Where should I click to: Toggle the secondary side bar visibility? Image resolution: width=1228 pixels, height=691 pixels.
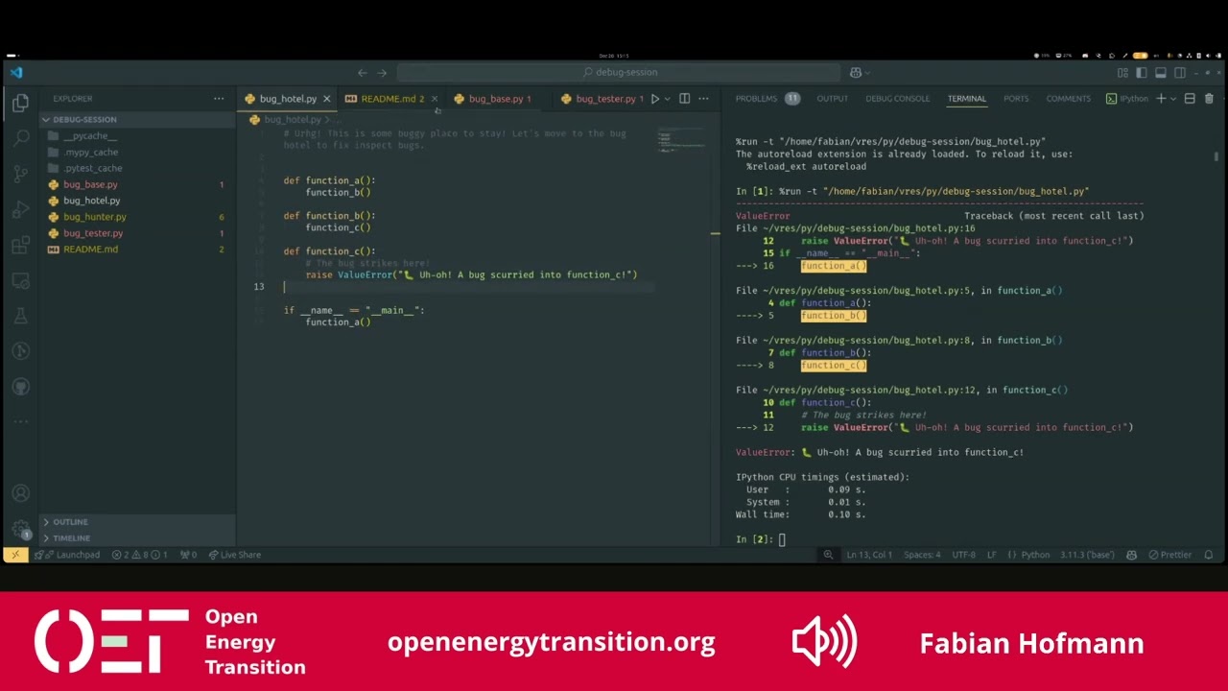point(1179,72)
